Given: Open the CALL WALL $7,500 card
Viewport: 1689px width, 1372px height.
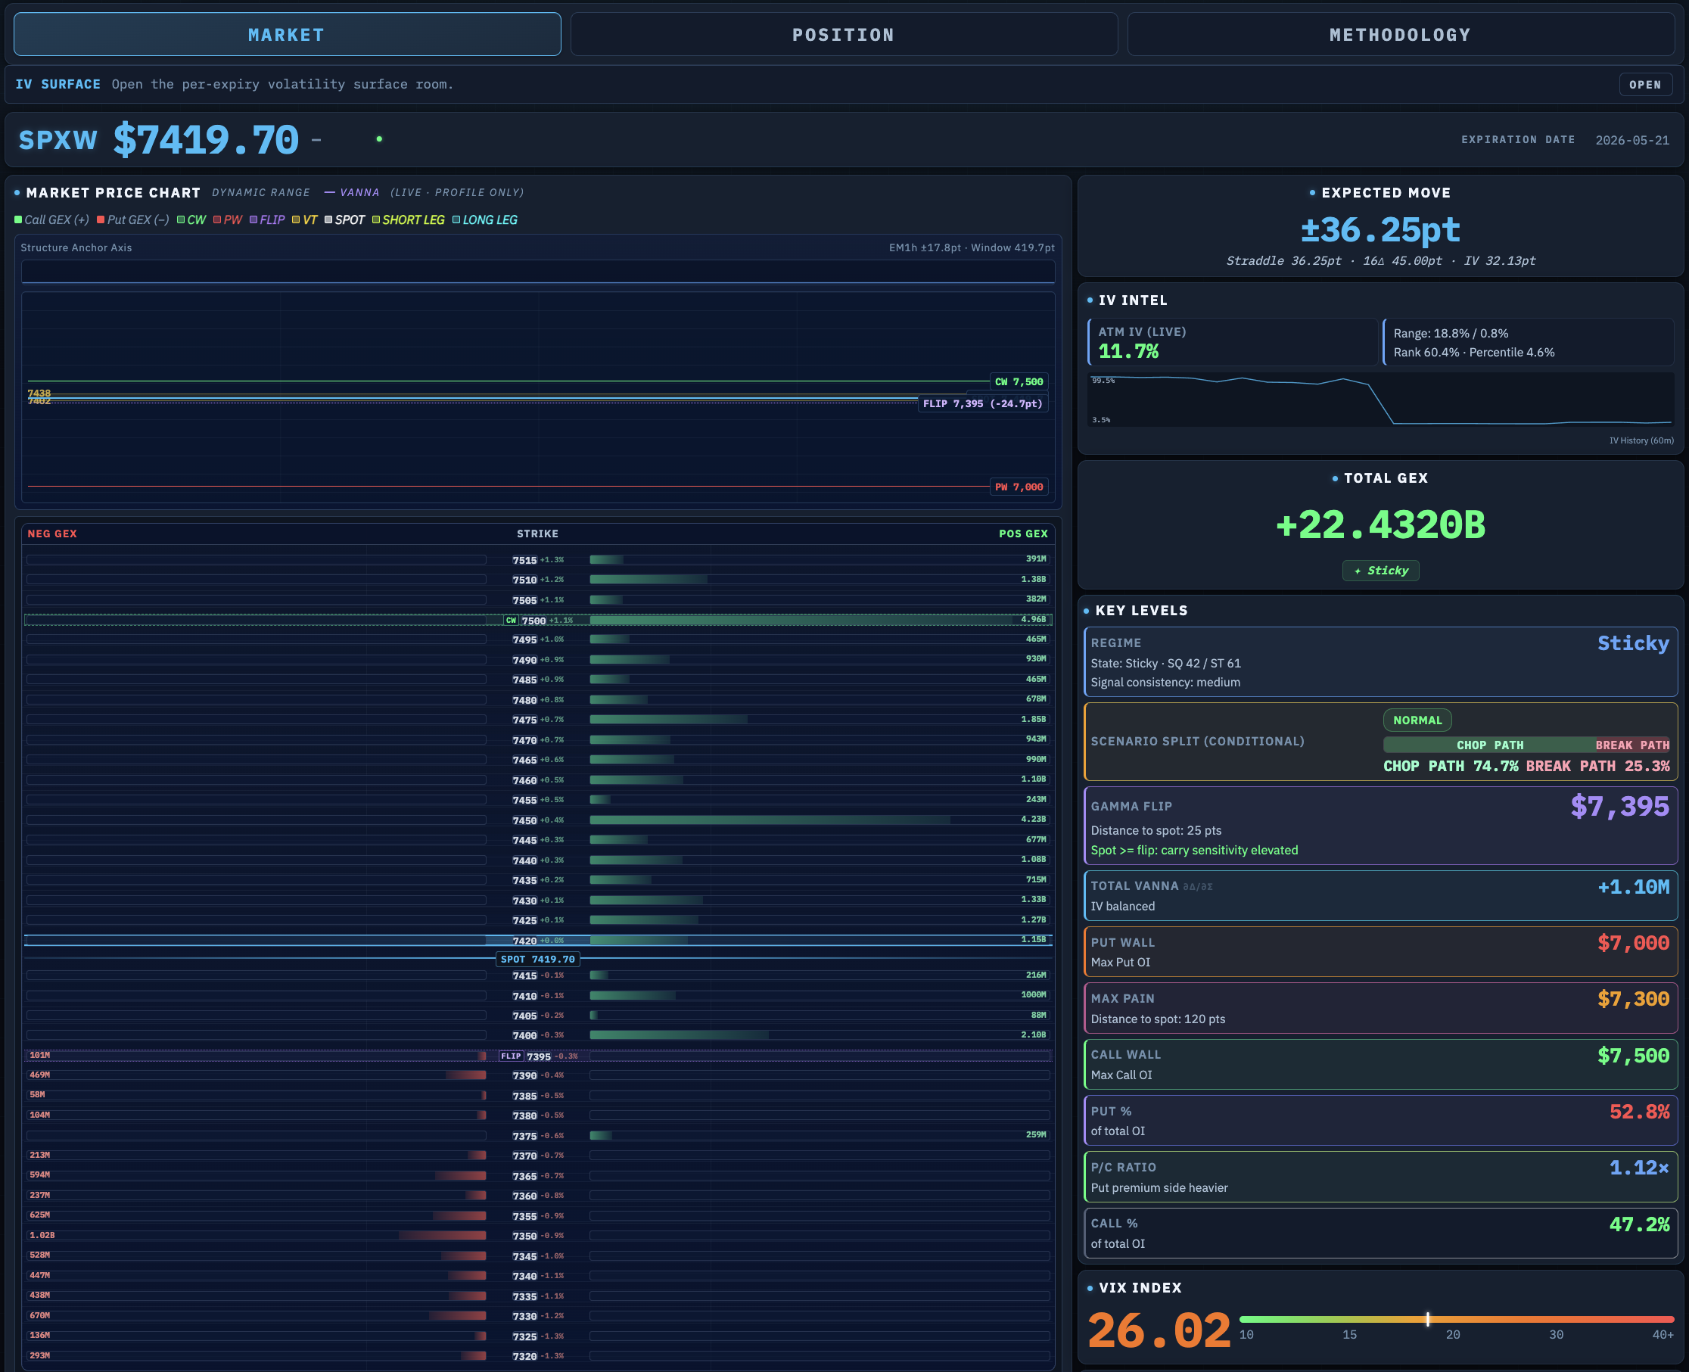Looking at the screenshot, I should [x=1380, y=1064].
